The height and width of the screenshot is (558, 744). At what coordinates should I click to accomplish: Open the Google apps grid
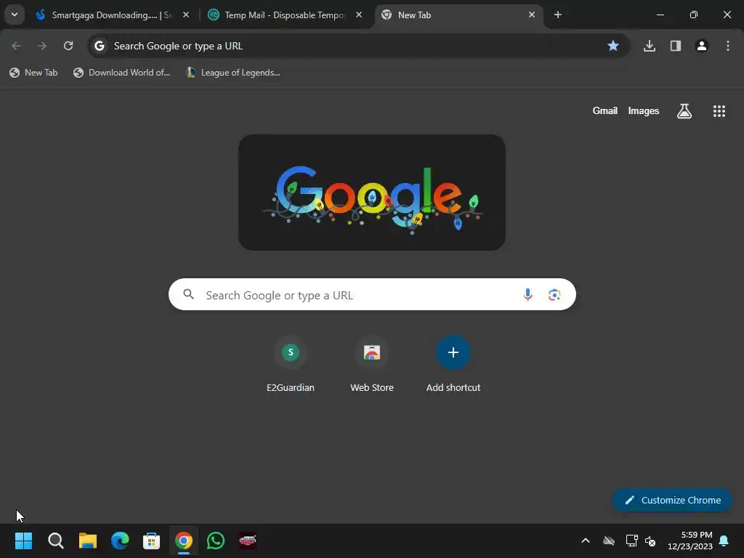719,111
